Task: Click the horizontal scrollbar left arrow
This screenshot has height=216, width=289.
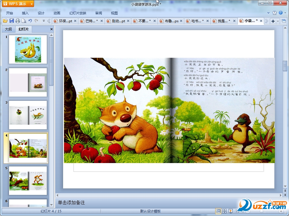Action: pyautogui.click(x=57, y=195)
